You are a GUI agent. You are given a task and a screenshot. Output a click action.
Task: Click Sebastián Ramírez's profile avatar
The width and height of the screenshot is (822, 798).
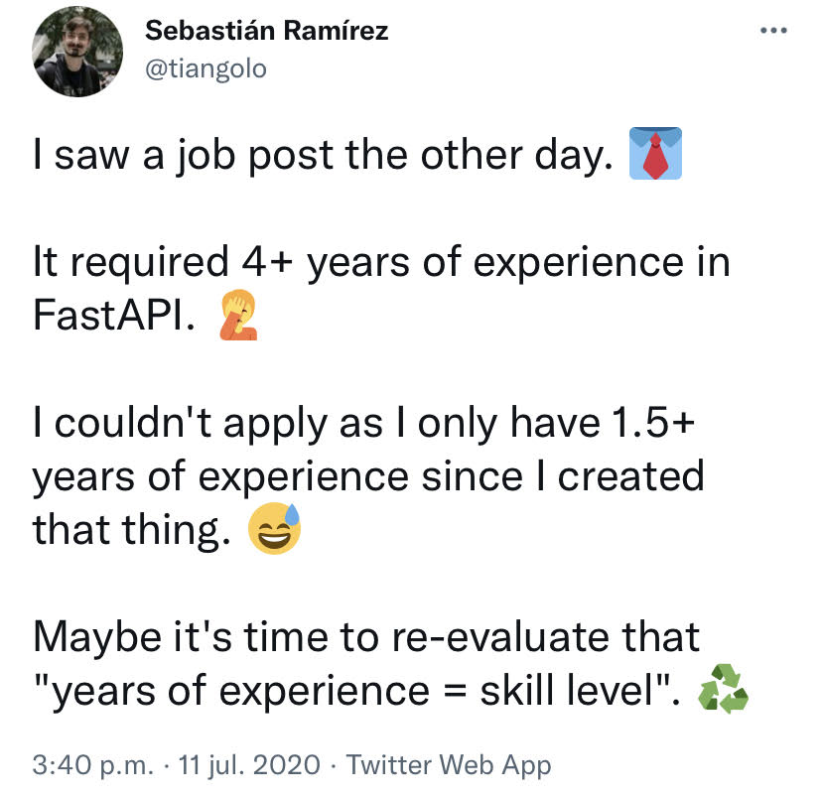(x=77, y=52)
